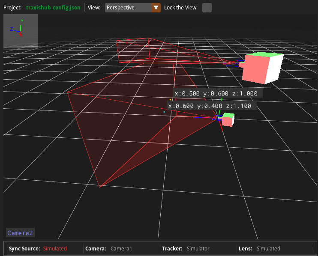Click the axis orientation gizmo

point(21,31)
